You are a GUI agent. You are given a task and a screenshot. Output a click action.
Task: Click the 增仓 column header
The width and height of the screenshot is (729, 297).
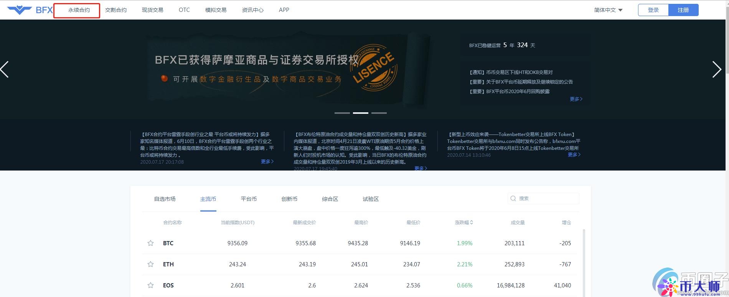pyautogui.click(x=566, y=222)
